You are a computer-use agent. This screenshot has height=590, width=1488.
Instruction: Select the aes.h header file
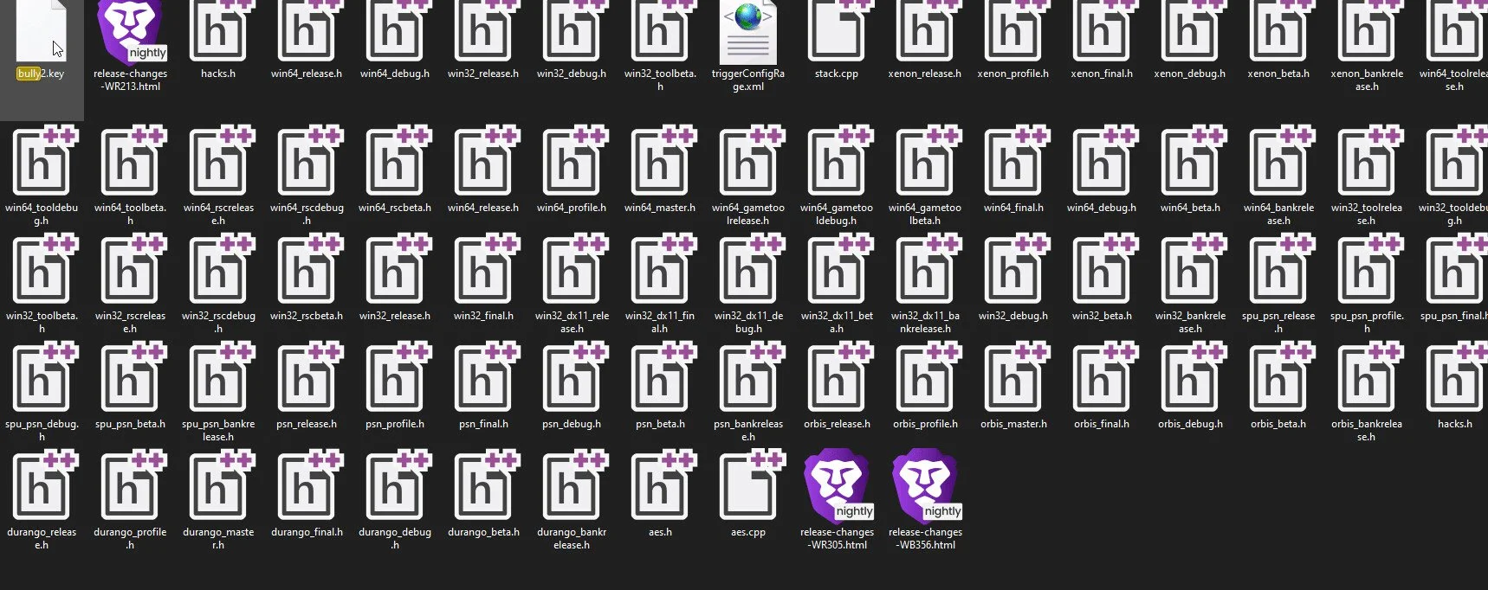pyautogui.click(x=659, y=489)
